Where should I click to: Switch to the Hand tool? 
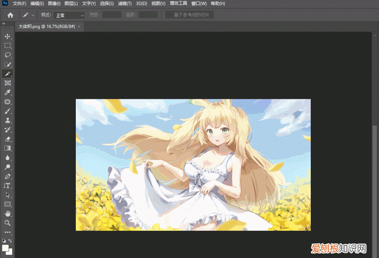point(8,214)
